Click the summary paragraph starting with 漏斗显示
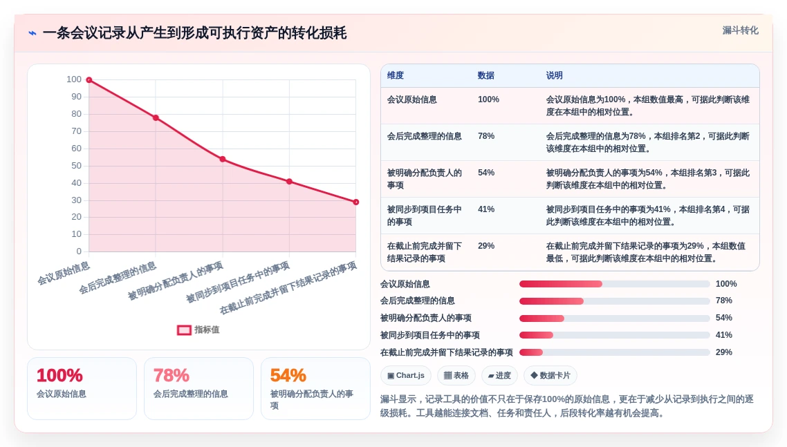 pos(567,406)
